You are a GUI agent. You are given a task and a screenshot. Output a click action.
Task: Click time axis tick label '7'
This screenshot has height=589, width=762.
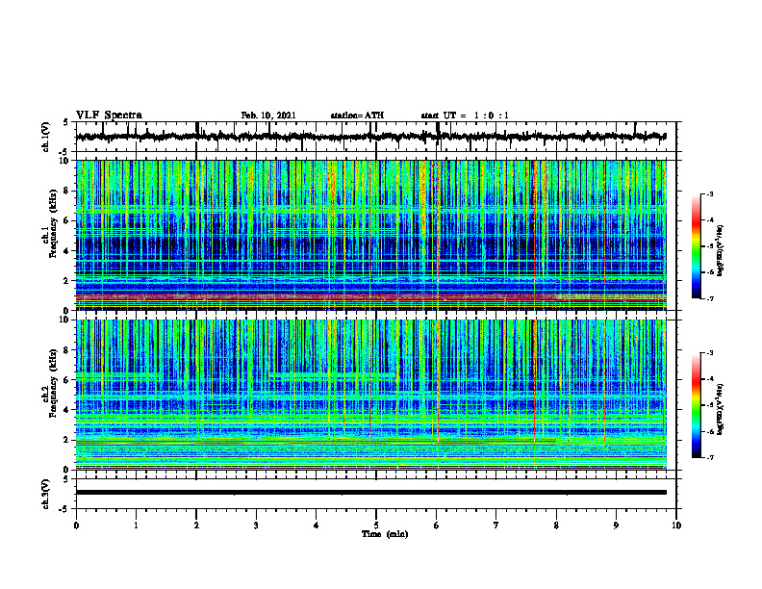click(496, 525)
